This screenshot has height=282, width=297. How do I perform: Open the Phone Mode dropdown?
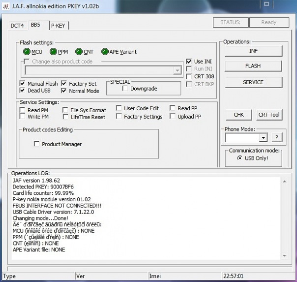coord(263,138)
